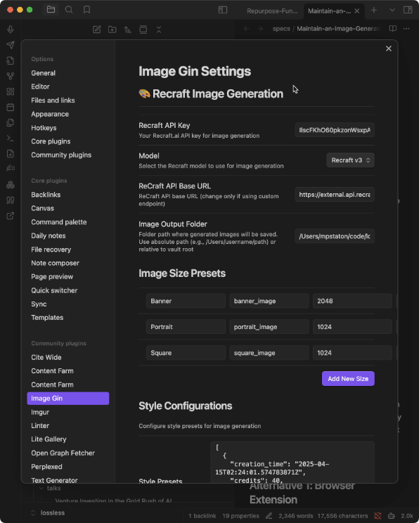The height and width of the screenshot is (523, 419).
Task: Click Add New Size button
Action: pyautogui.click(x=348, y=379)
